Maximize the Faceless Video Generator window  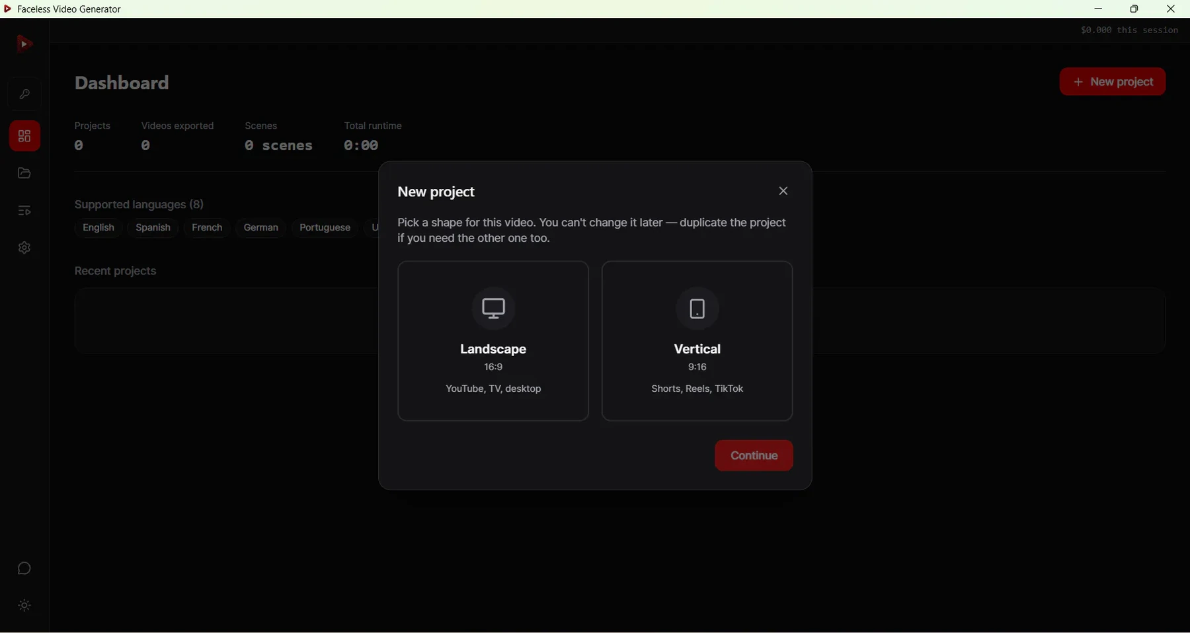[x=1134, y=9]
